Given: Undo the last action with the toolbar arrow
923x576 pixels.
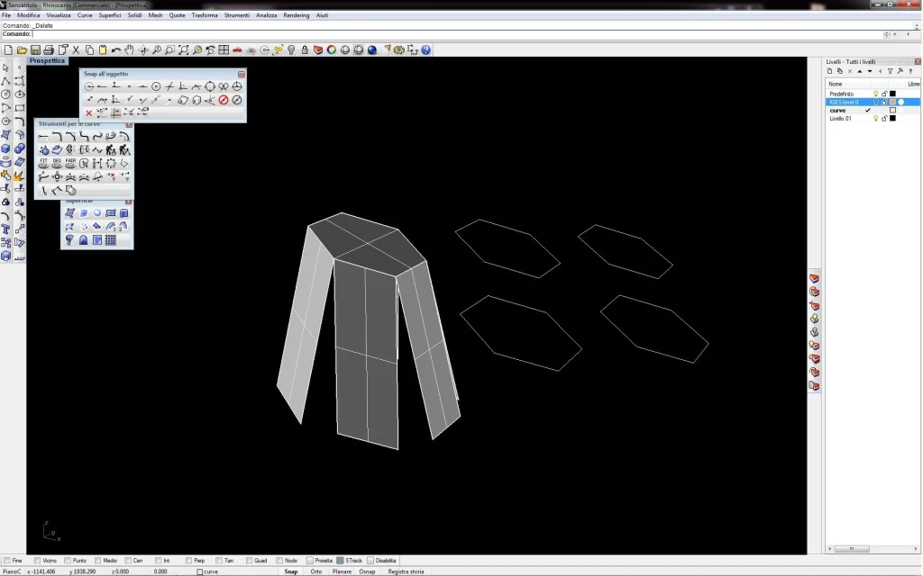Looking at the screenshot, I should point(116,50).
